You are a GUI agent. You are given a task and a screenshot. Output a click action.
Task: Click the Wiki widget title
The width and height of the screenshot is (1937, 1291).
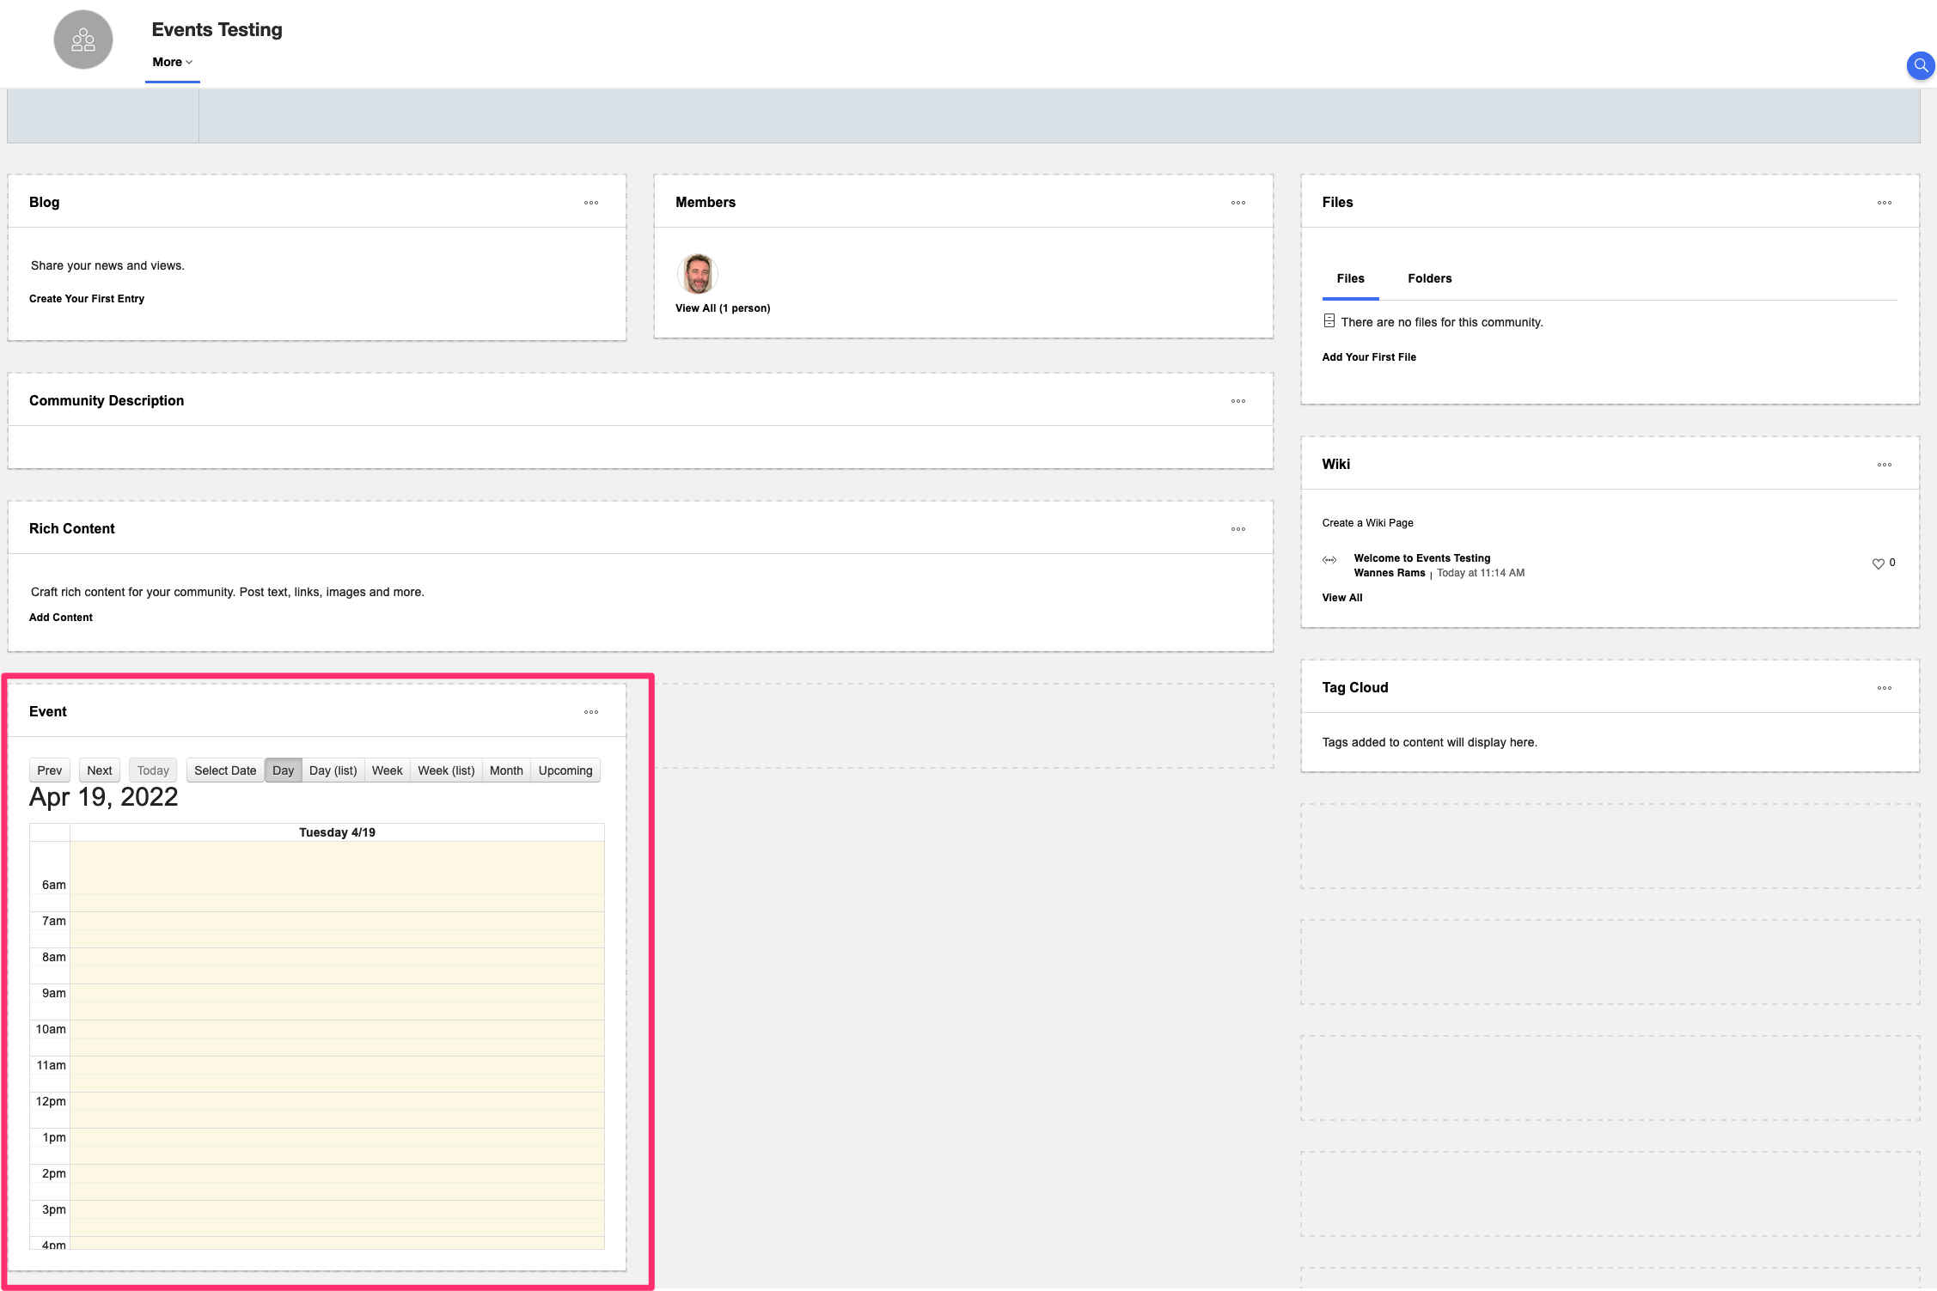1335,465
